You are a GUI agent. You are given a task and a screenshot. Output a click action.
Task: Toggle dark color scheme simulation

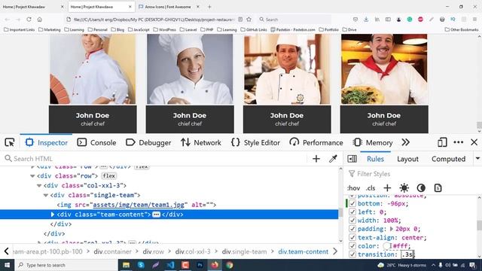pos(421,187)
